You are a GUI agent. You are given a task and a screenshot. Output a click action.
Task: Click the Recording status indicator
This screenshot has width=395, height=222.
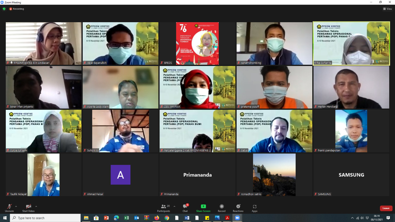17,9
